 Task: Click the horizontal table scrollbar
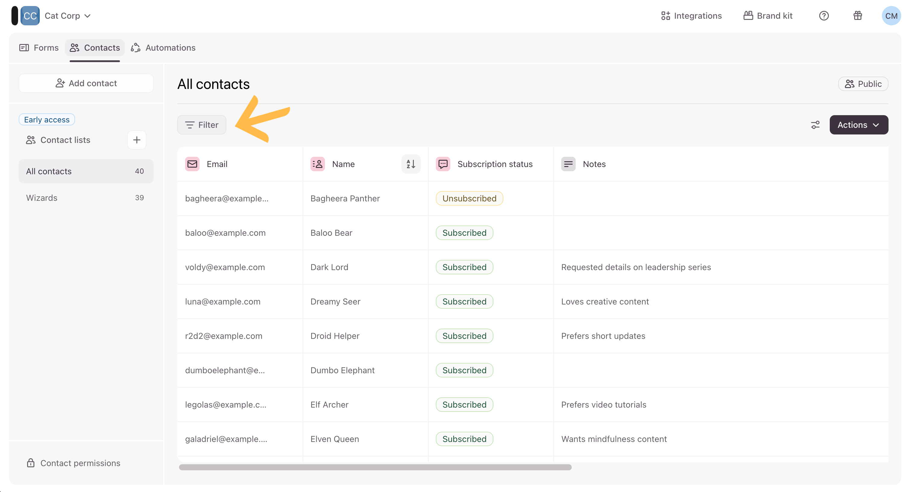pyautogui.click(x=375, y=467)
